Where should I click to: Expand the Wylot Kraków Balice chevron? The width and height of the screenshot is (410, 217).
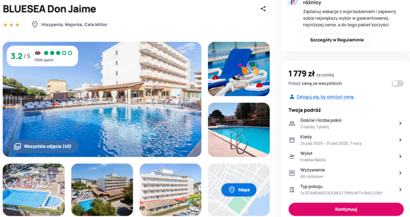(400, 157)
